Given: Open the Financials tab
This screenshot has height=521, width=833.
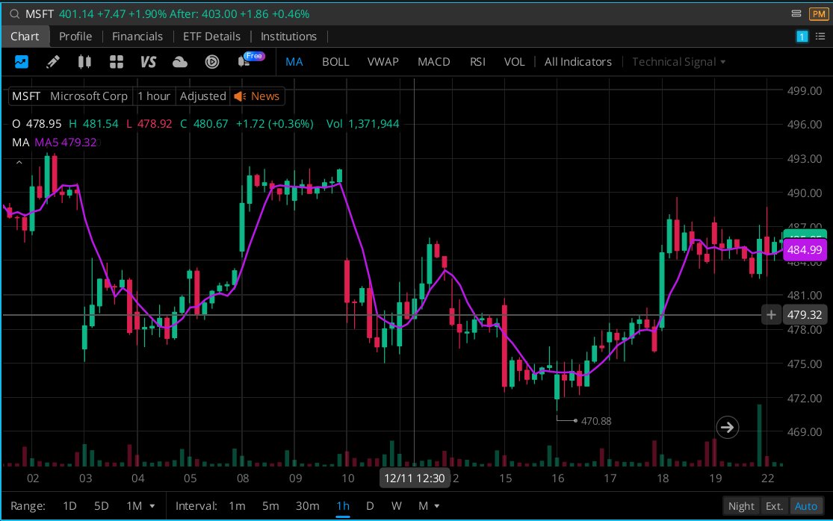Looking at the screenshot, I should pyautogui.click(x=137, y=36).
